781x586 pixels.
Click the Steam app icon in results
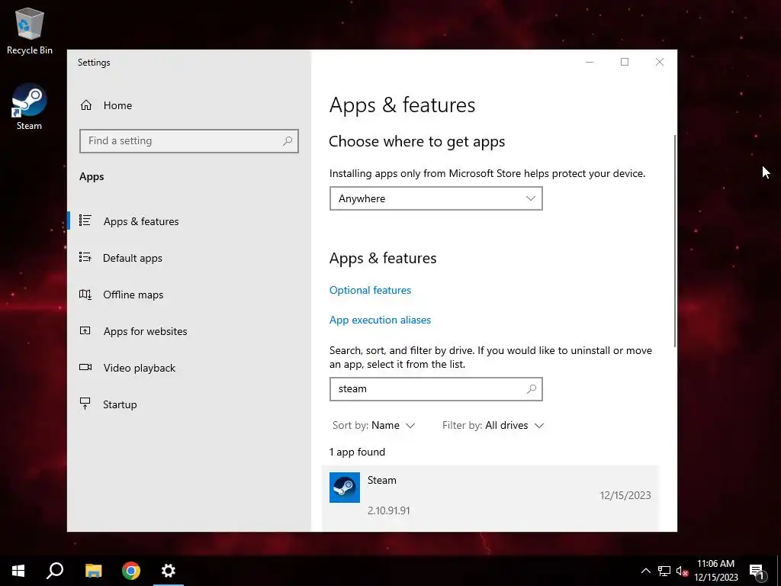345,488
